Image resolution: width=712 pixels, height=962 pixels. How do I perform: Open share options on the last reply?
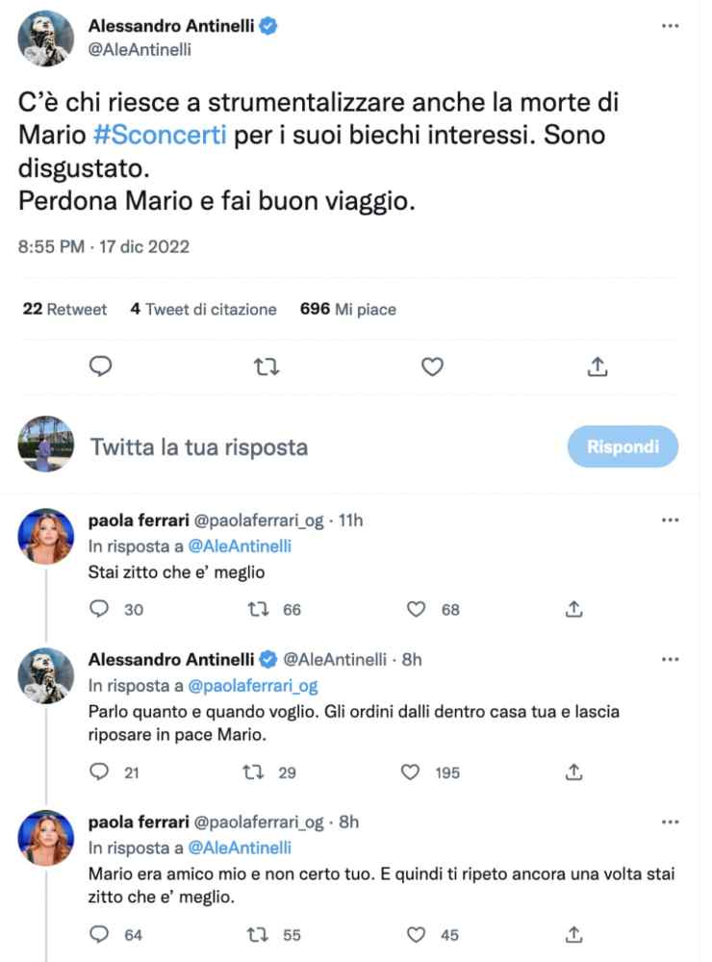[574, 934]
